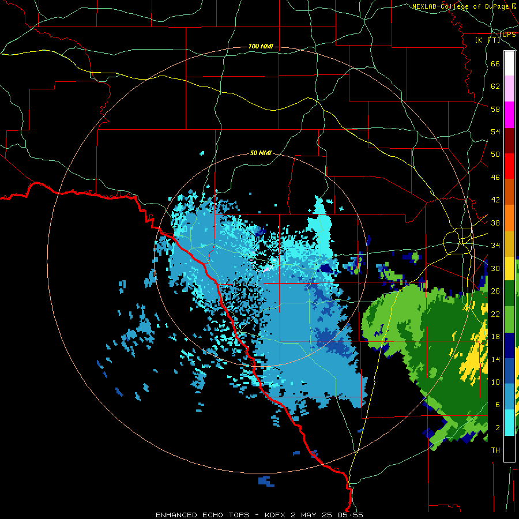Click the [K FT] units label
The height and width of the screenshot is (519, 519).
coord(487,40)
